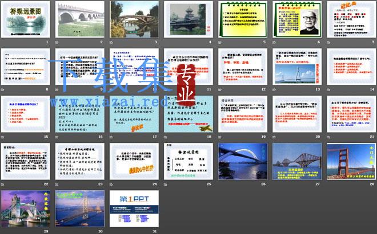The image size is (377, 234).
Task: Select slide 12 thumbnail
Action: pyautogui.click(x=243, y=67)
